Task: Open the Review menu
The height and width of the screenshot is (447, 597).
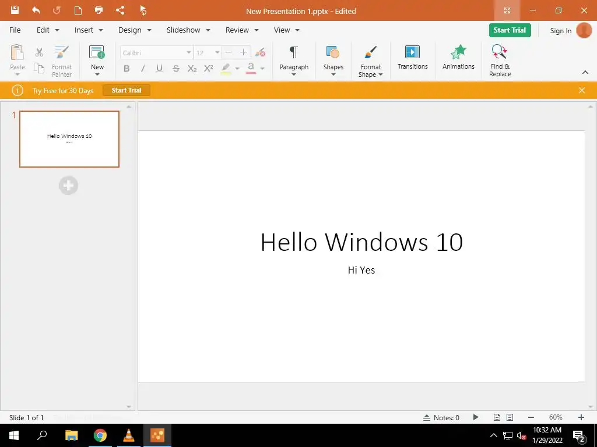Action: tap(242, 30)
